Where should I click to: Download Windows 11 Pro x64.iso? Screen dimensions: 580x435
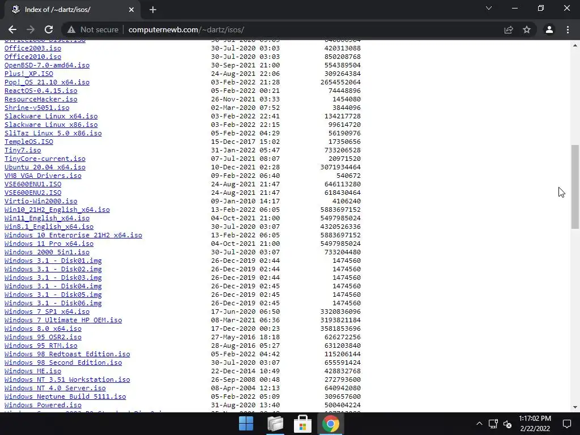tap(49, 244)
